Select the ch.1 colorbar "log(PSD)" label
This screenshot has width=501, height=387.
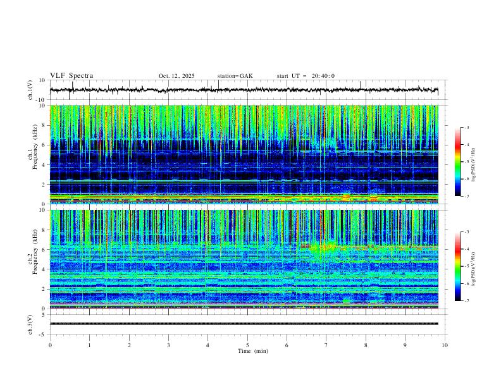[x=473, y=165]
